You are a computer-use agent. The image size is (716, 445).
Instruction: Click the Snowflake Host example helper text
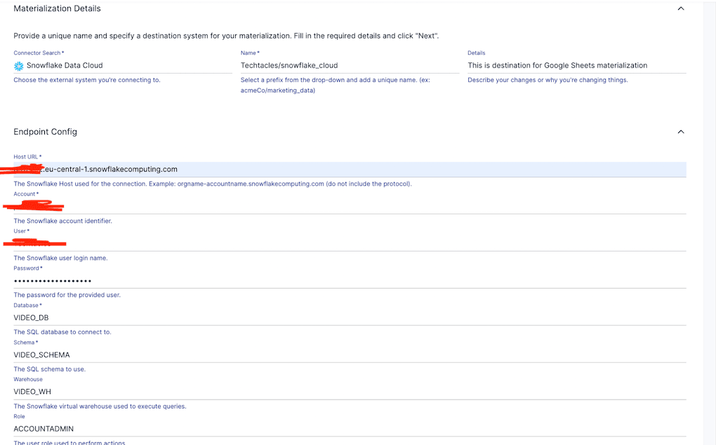[213, 184]
